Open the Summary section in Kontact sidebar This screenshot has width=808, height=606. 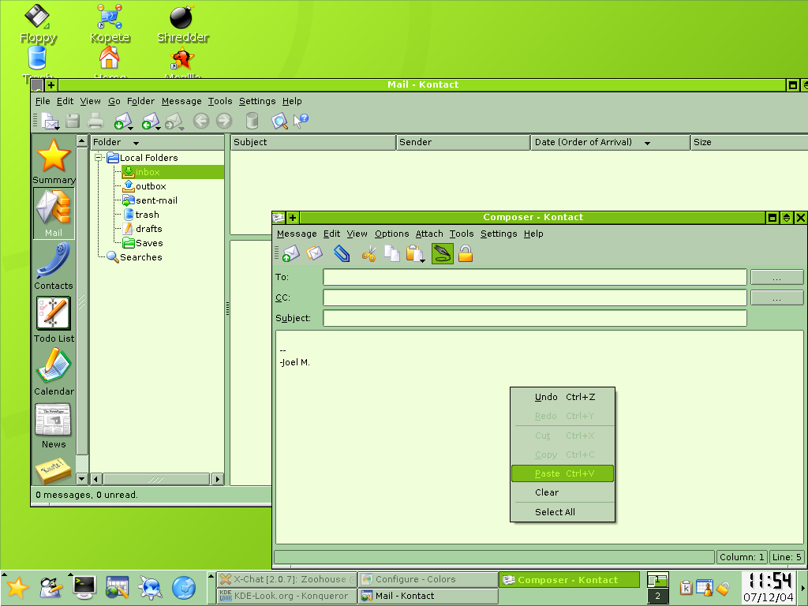[x=54, y=161]
